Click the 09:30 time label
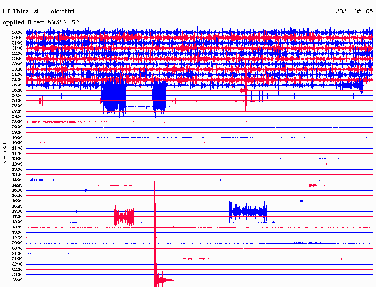Image resolution: width=376 pixels, height=287 pixels. [17, 132]
